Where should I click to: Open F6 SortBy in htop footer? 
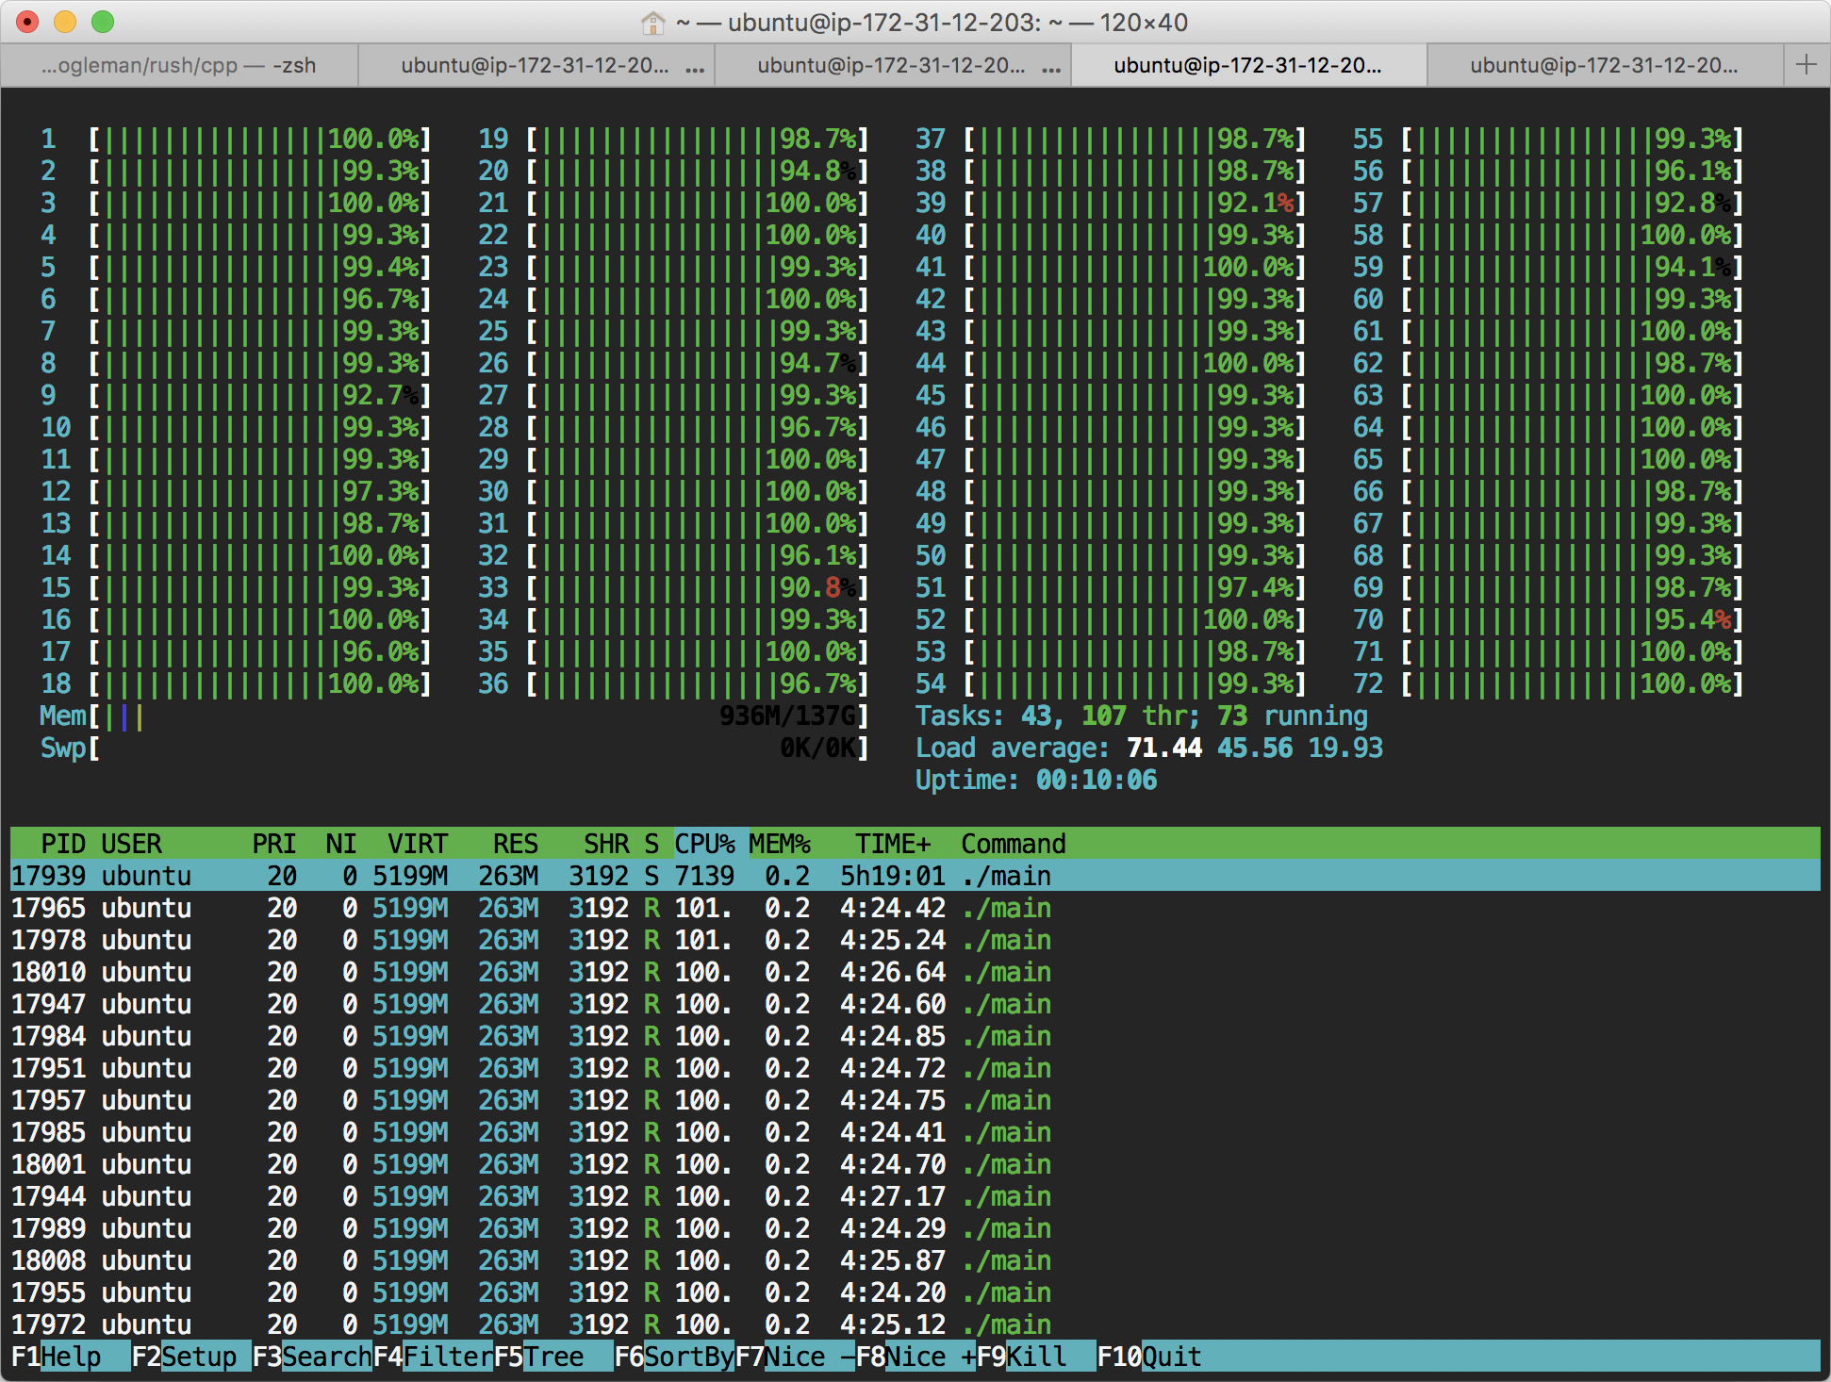(x=674, y=1357)
